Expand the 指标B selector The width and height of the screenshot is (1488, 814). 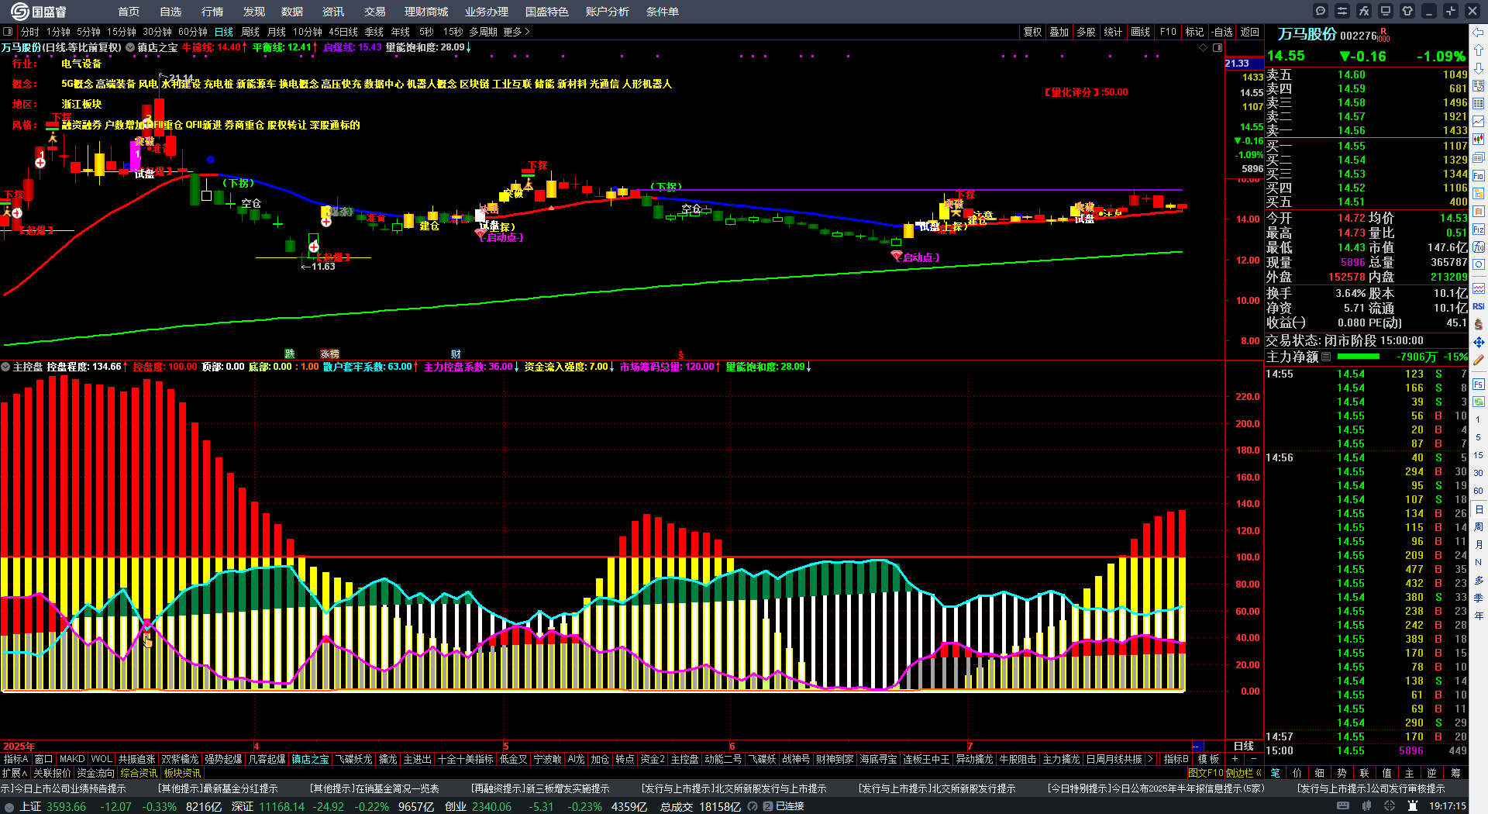click(x=1176, y=759)
